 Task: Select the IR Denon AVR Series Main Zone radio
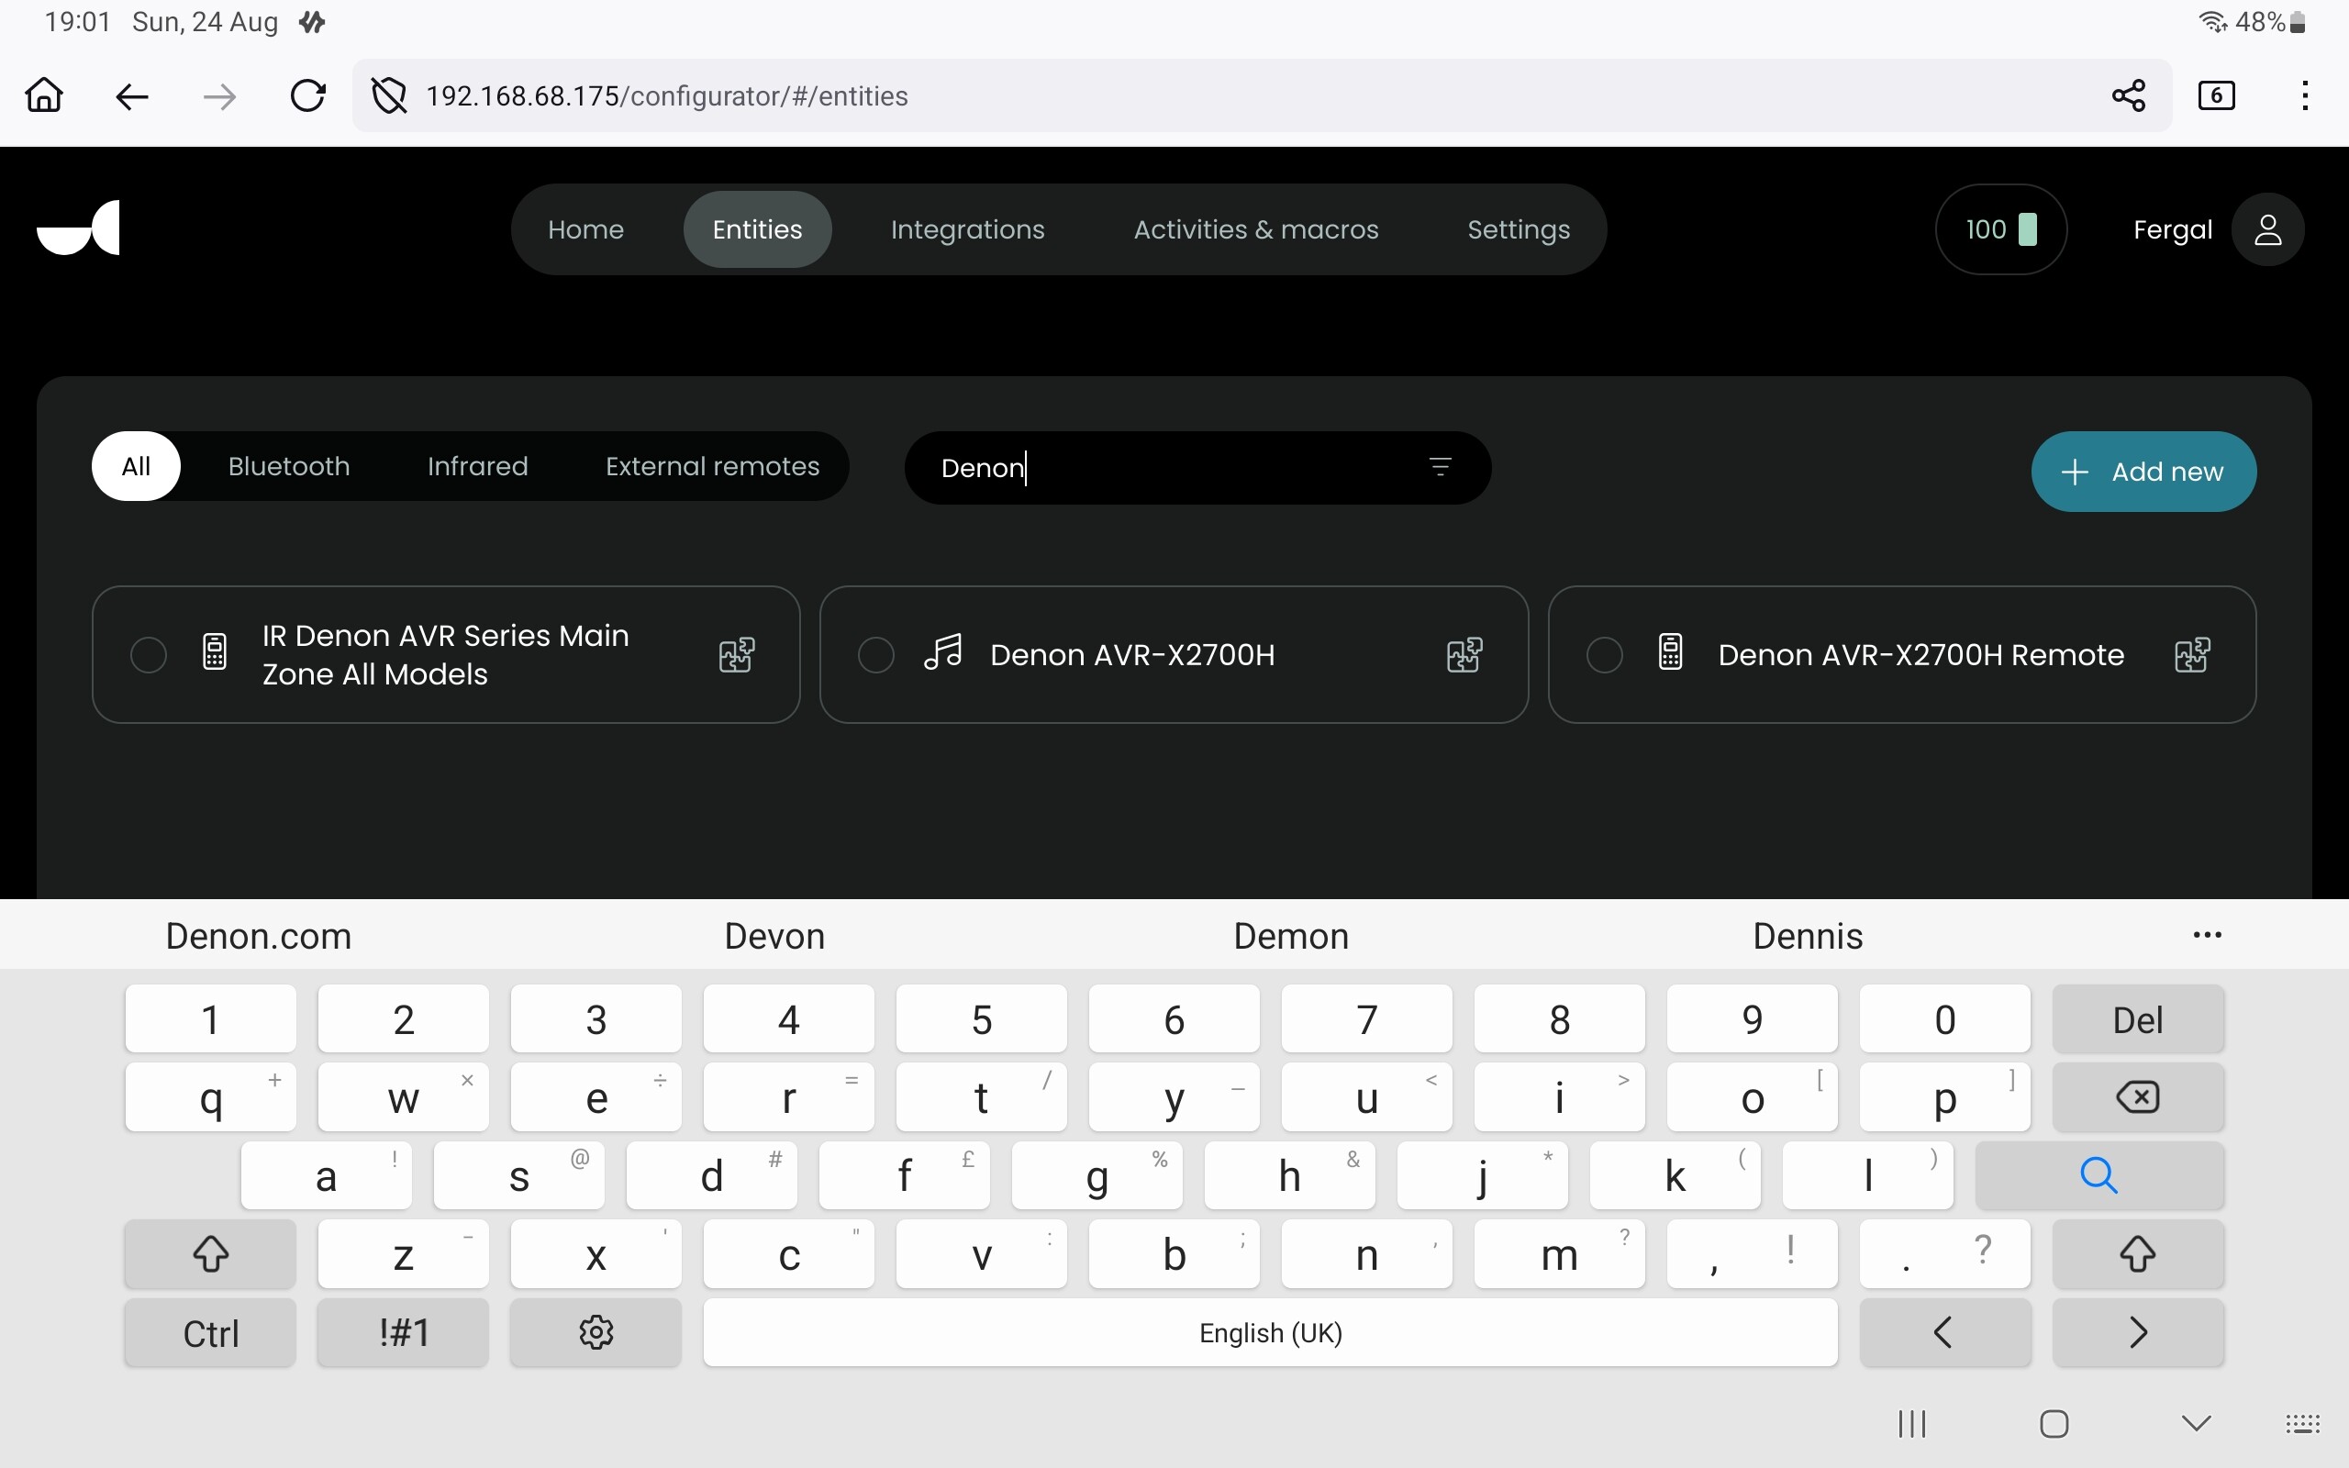click(x=149, y=654)
